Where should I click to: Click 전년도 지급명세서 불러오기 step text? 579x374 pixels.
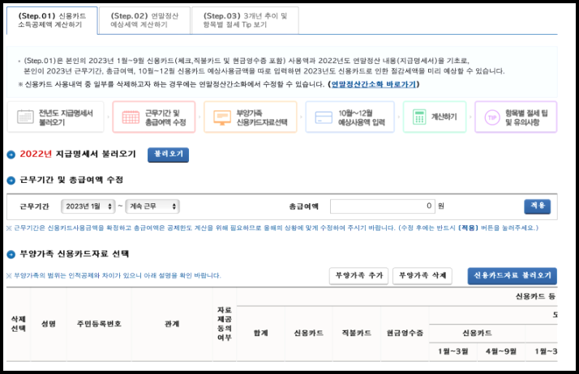coord(66,117)
